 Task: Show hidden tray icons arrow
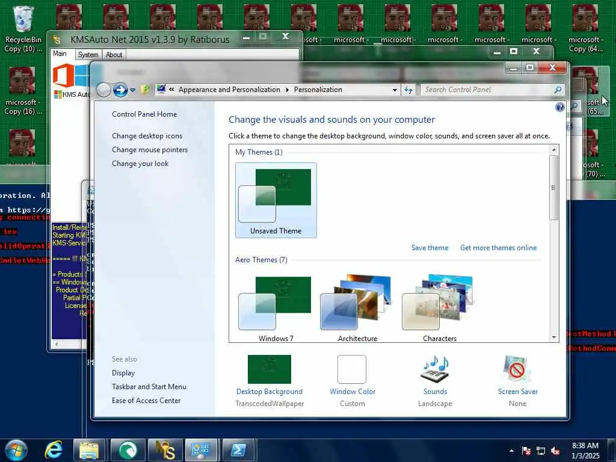(x=511, y=451)
